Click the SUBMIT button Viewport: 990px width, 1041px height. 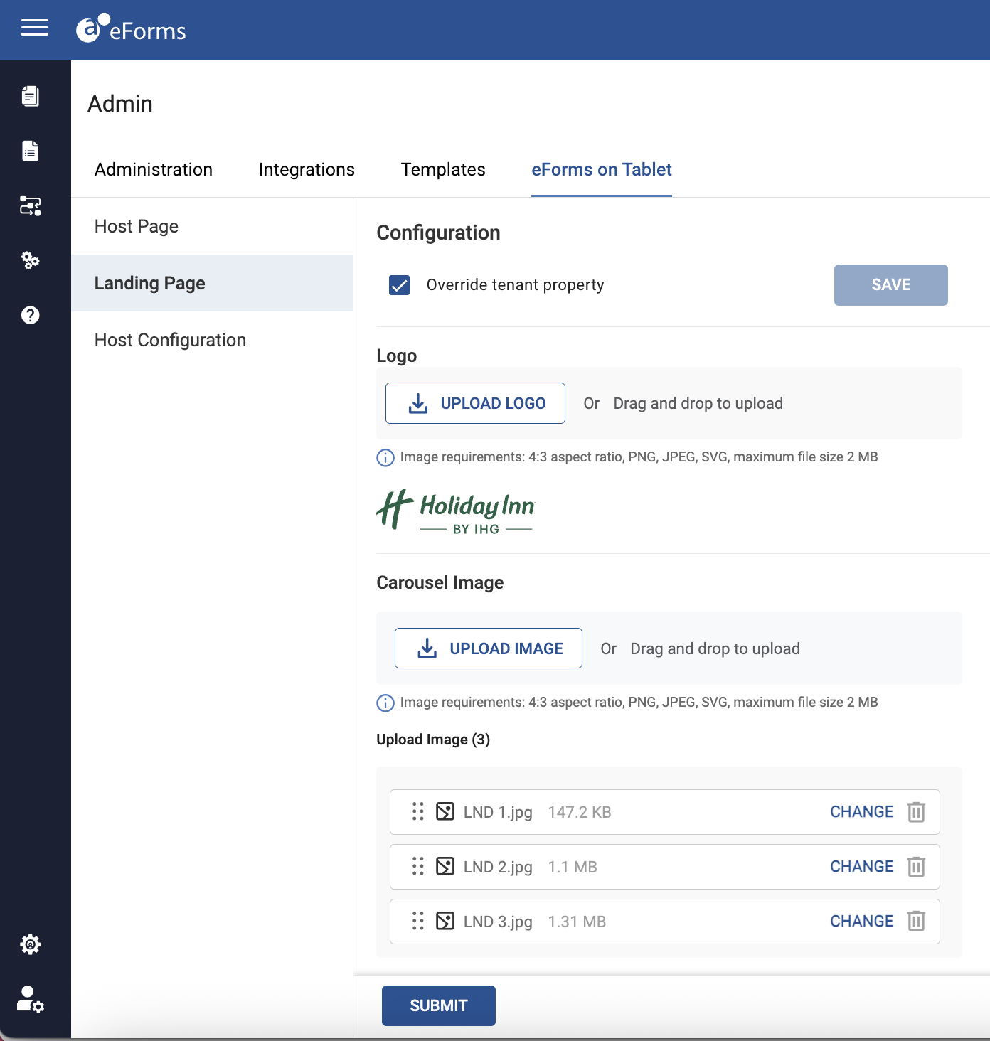click(x=439, y=1005)
